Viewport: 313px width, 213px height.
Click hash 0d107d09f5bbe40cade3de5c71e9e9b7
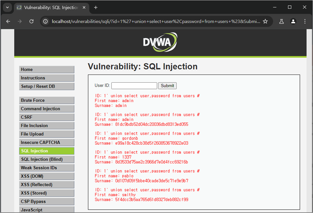point(152,181)
